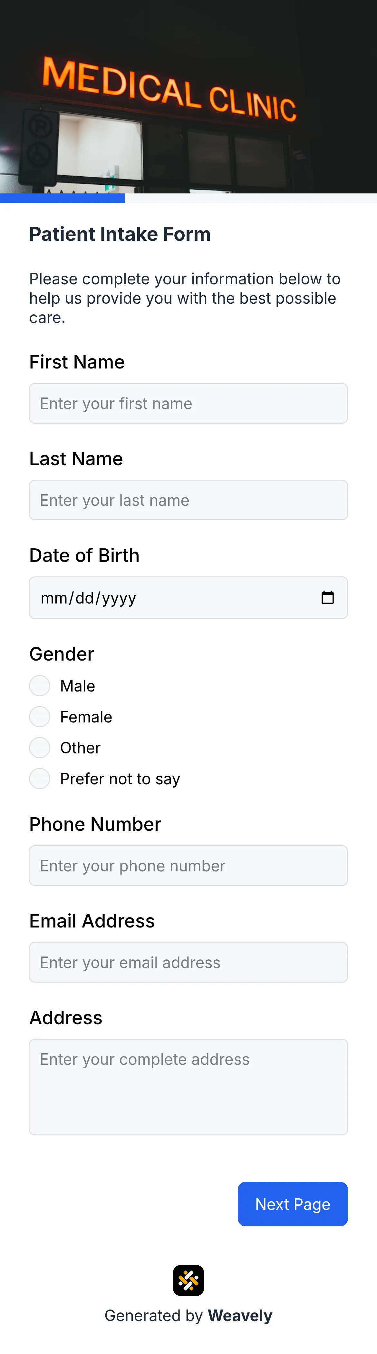
Task: Select Prefer not to say
Action: [39, 779]
